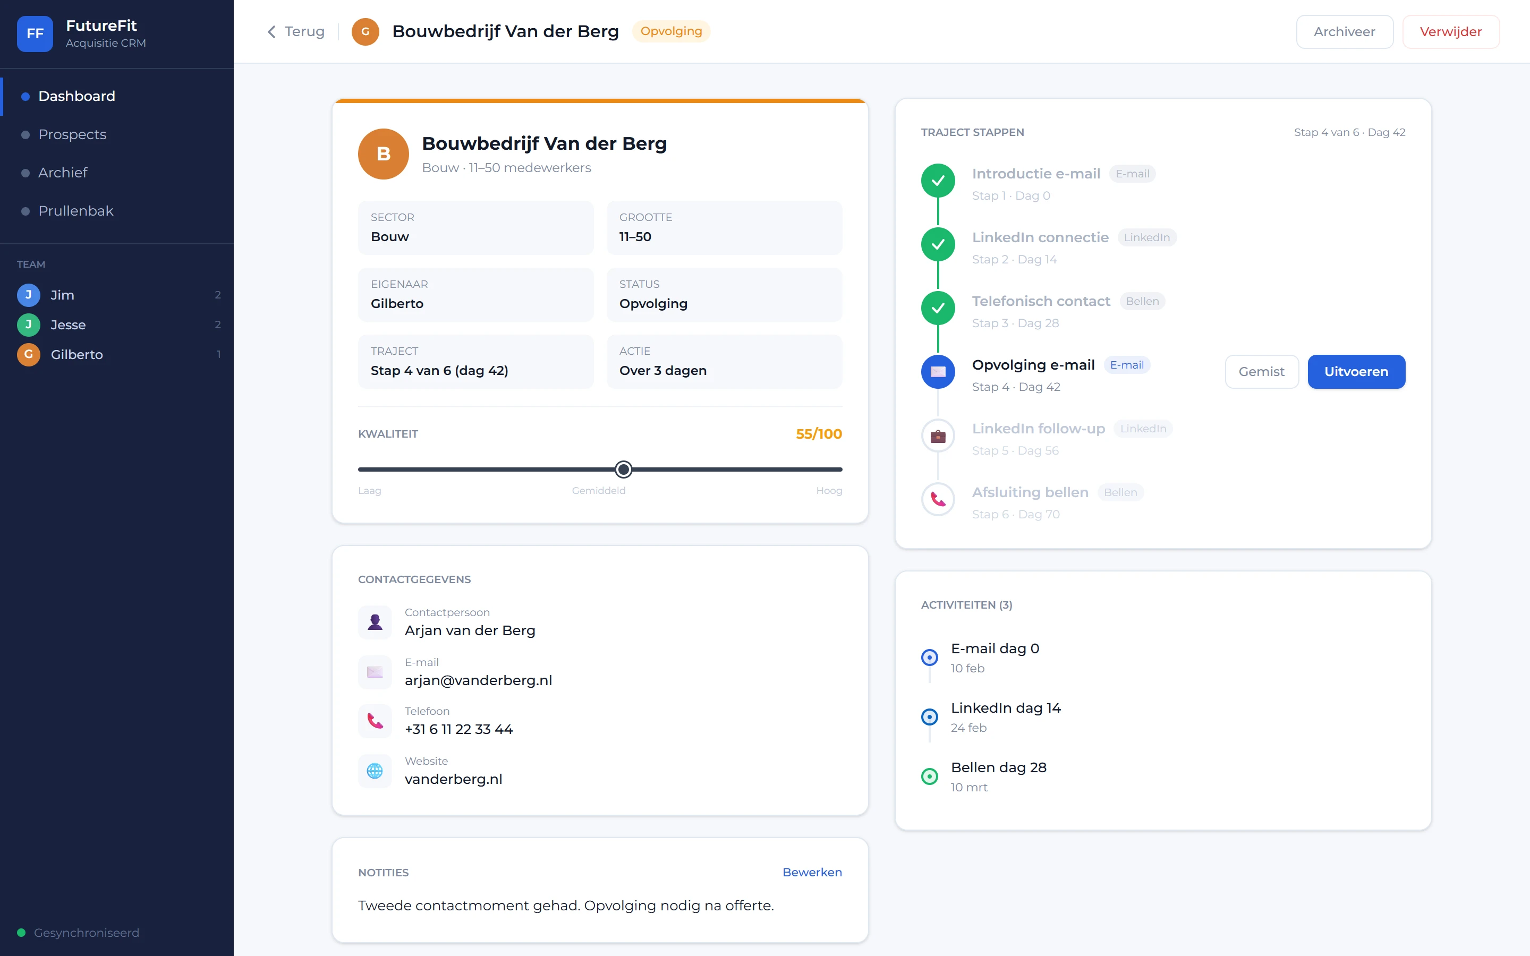This screenshot has height=956, width=1530.
Task: Click the globe icon beside Website
Action: 375,771
